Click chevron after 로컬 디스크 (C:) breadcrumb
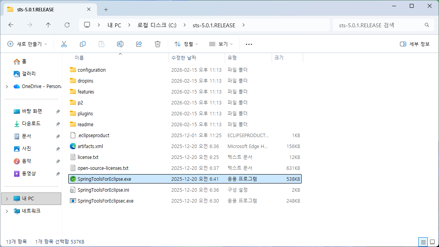 pyautogui.click(x=185, y=25)
